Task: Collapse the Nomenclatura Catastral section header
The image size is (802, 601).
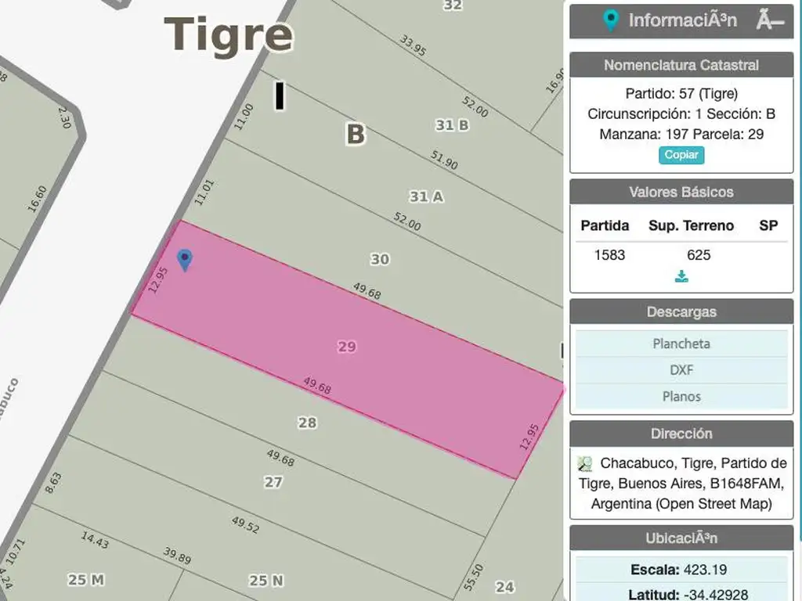Action: click(x=681, y=65)
